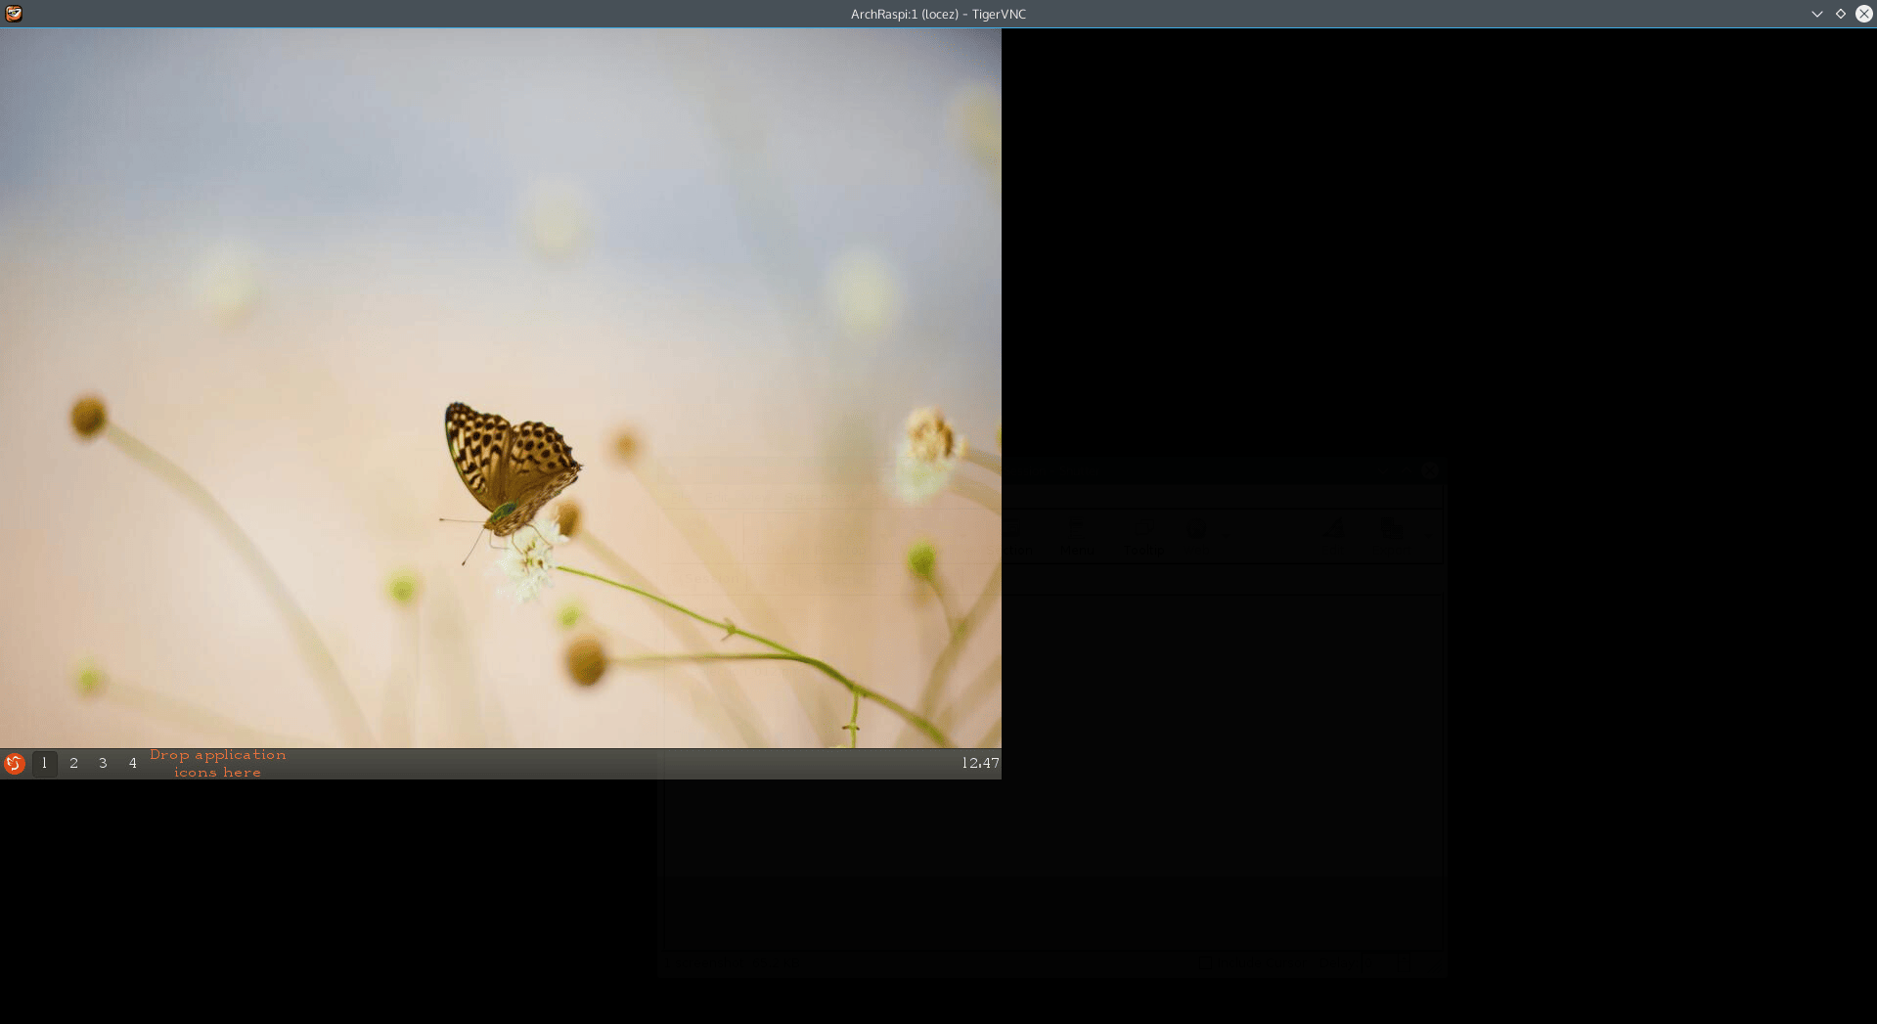Open the TigerVNC window menu icon

click(x=14, y=14)
